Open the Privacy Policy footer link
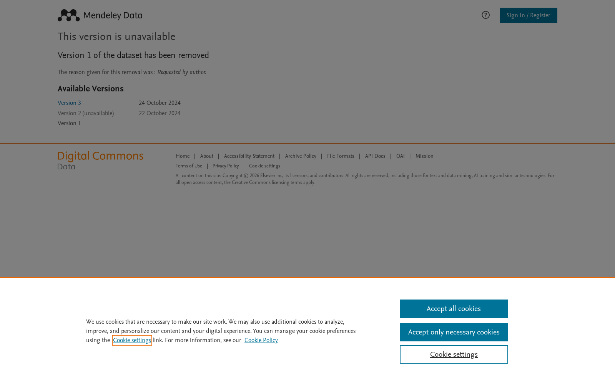615x384 pixels. point(226,166)
